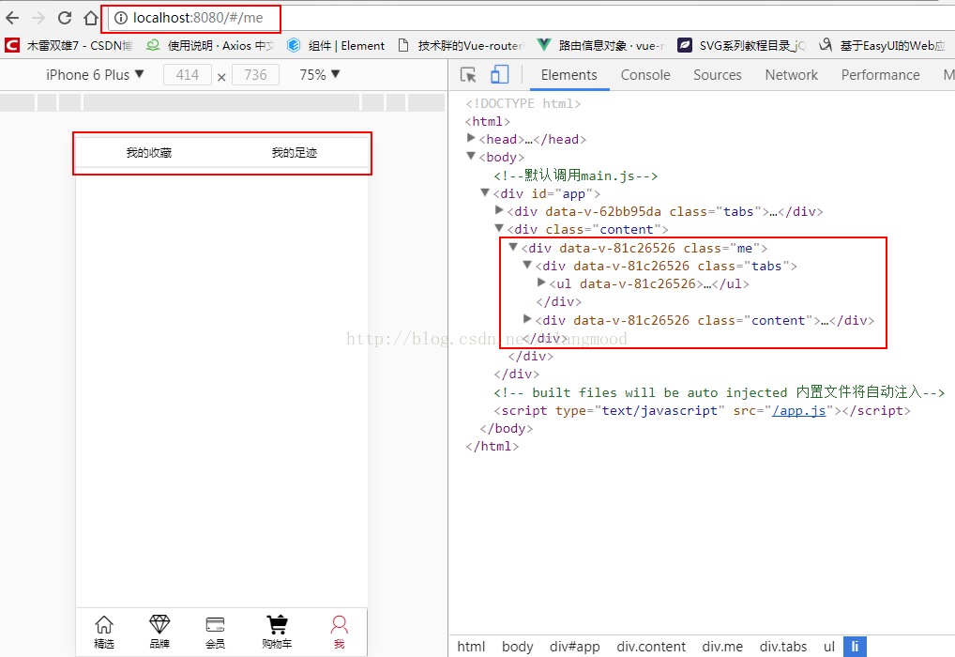This screenshot has width=955, height=657.
Task: Select ul in the breadcrumb bar
Action: click(829, 647)
